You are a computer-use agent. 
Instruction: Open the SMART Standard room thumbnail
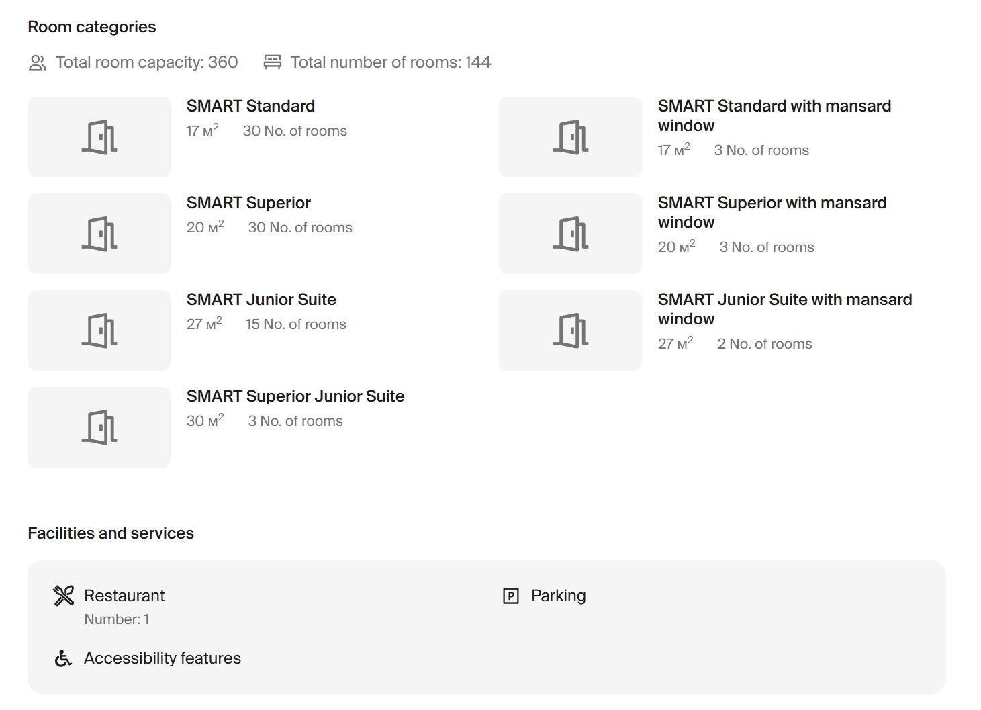pyautogui.click(x=99, y=137)
